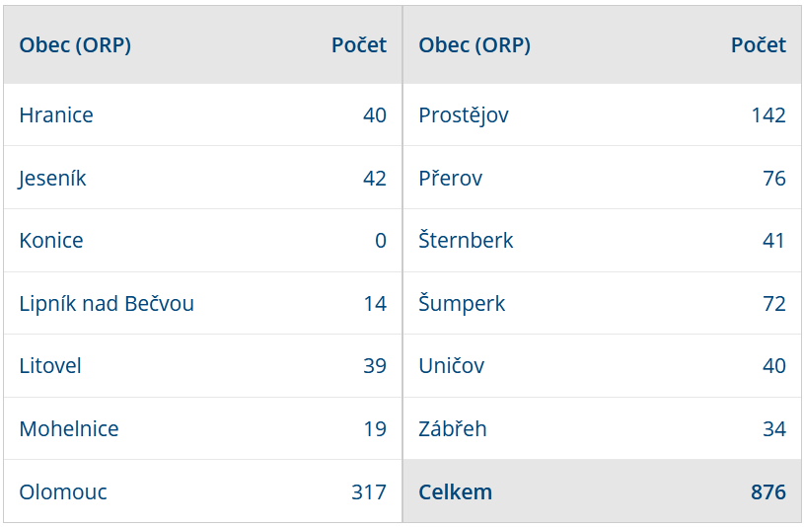Click Olomouc count value 317
804x527 pixels.
(369, 492)
